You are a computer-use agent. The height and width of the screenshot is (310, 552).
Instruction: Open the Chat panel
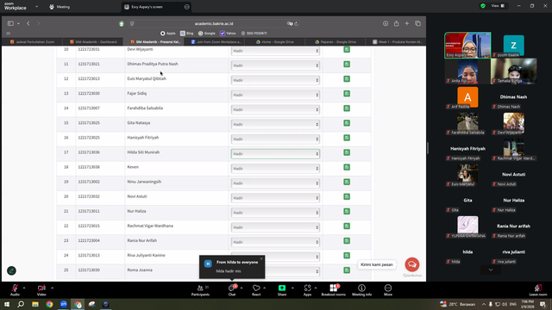point(232,290)
